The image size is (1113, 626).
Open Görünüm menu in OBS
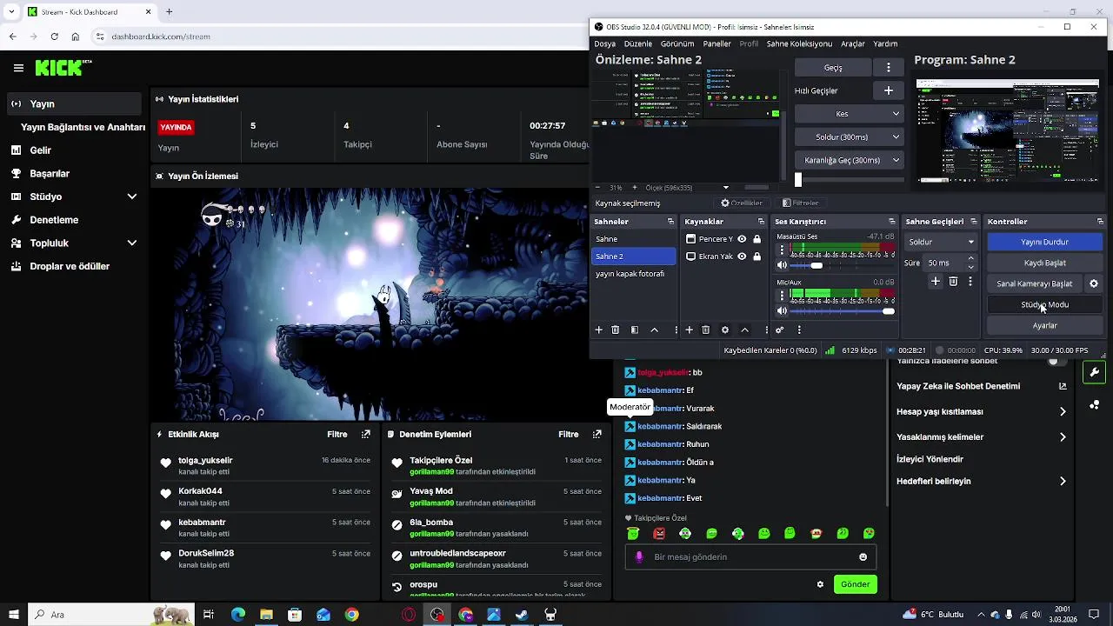click(x=677, y=43)
